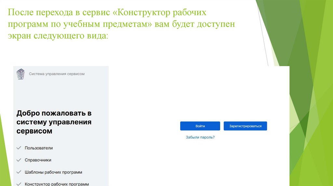Select the Шаблоны рабочих программ item
Viewport: 333px width, 186px height.
[53, 172]
